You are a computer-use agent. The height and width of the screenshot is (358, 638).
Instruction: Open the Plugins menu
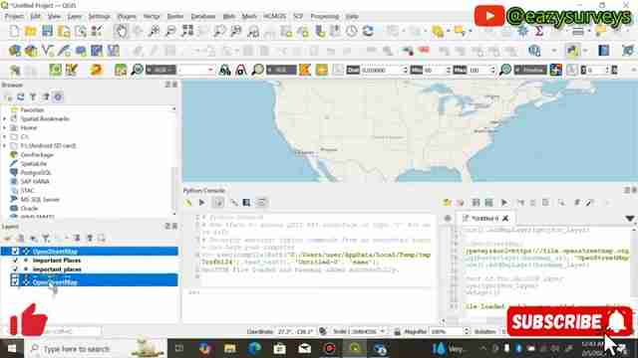pyautogui.click(x=127, y=16)
